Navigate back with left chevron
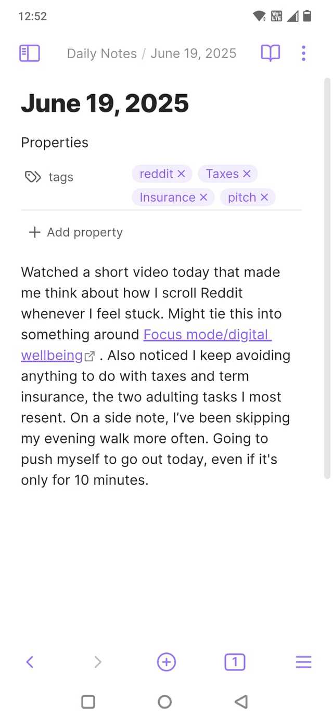The height and width of the screenshot is (721, 333). click(x=30, y=662)
